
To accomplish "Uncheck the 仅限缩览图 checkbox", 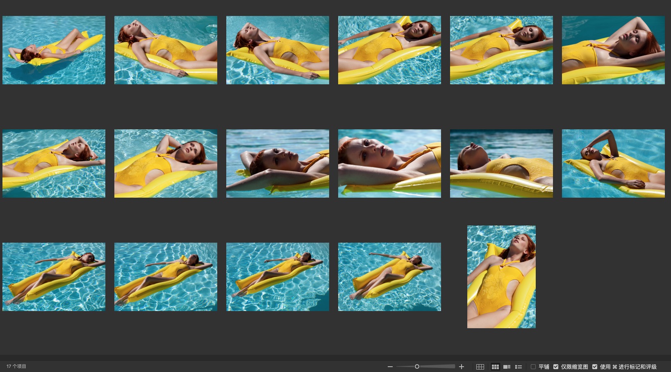I will point(556,367).
